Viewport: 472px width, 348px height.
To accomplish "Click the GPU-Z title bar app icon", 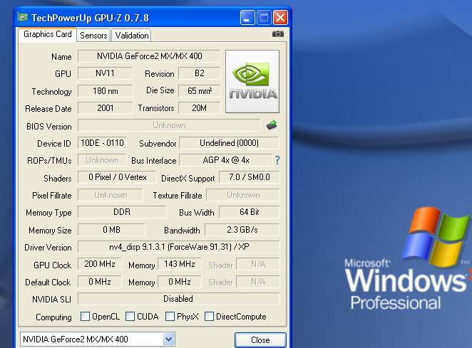I will point(22,17).
